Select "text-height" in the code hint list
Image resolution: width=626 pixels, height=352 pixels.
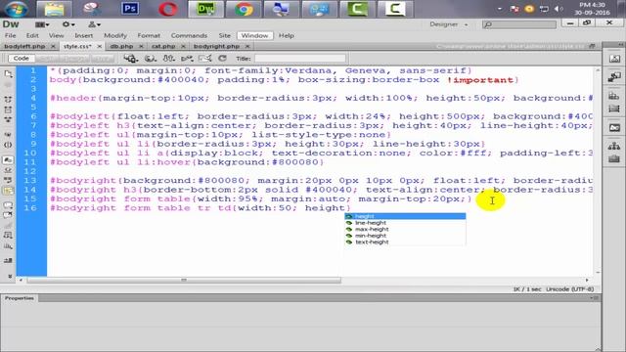point(405,242)
